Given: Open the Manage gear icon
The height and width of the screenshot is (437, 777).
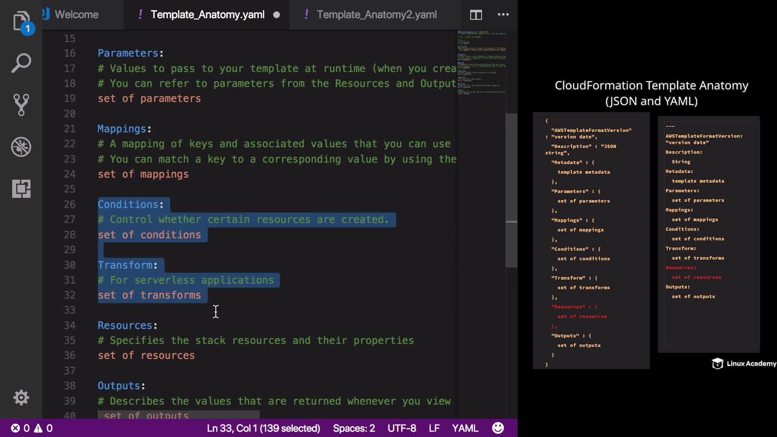Looking at the screenshot, I should [x=21, y=397].
